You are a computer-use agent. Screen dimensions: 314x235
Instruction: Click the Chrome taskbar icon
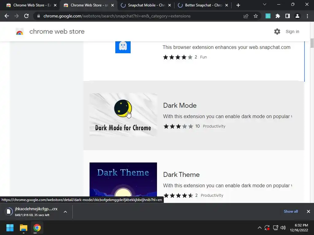[x=37, y=228]
